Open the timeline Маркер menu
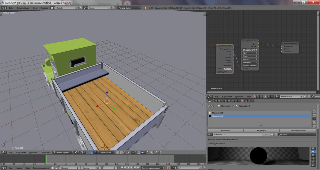The height and width of the screenshot is (170, 320). point(19,168)
